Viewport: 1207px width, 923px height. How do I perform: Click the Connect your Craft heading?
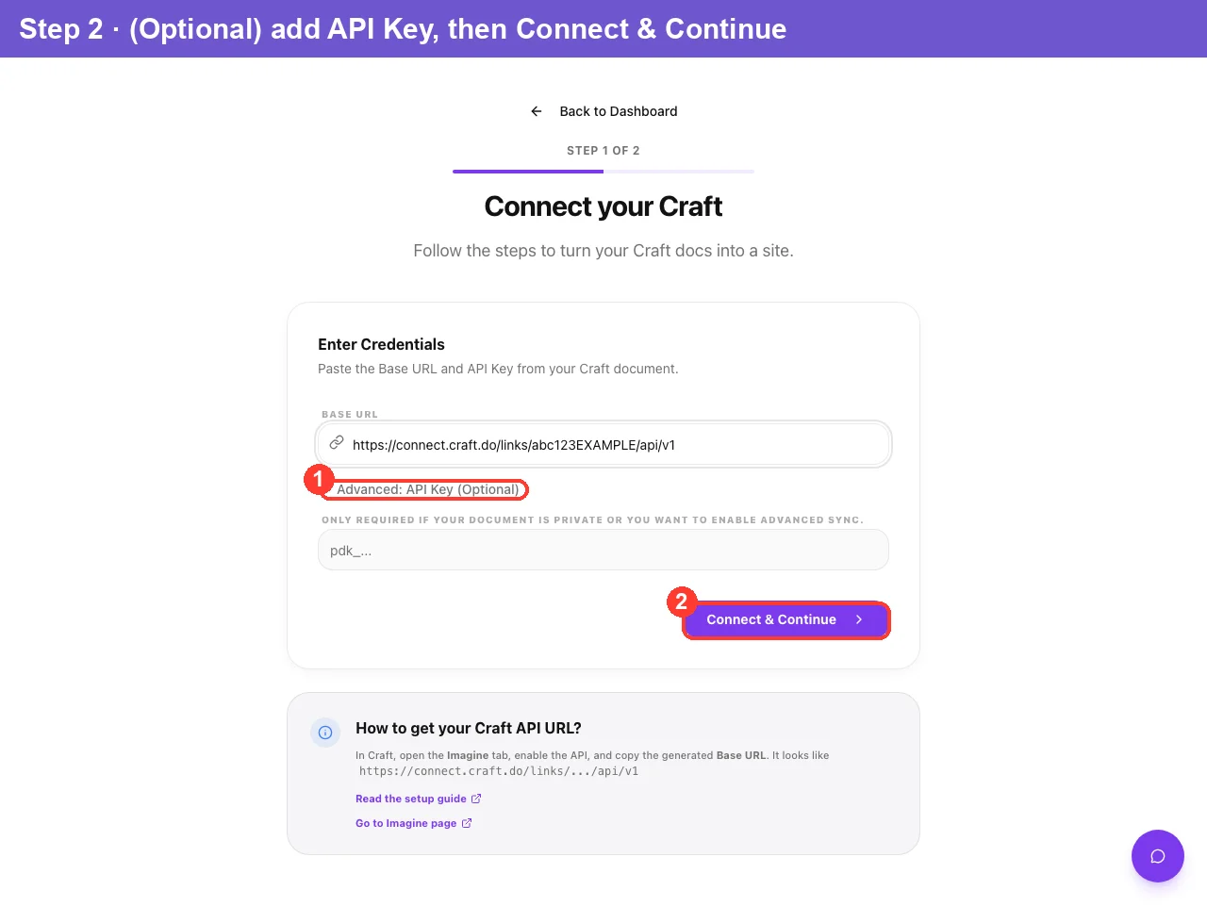tap(603, 206)
